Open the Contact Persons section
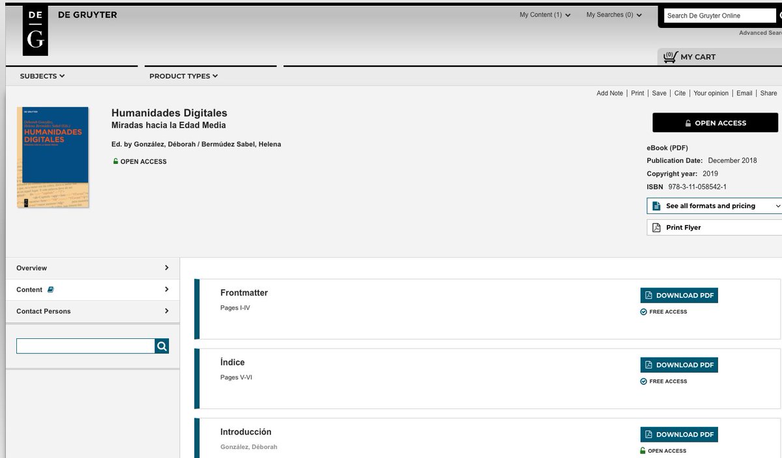Viewport: 782px width, 458px height. click(x=93, y=311)
